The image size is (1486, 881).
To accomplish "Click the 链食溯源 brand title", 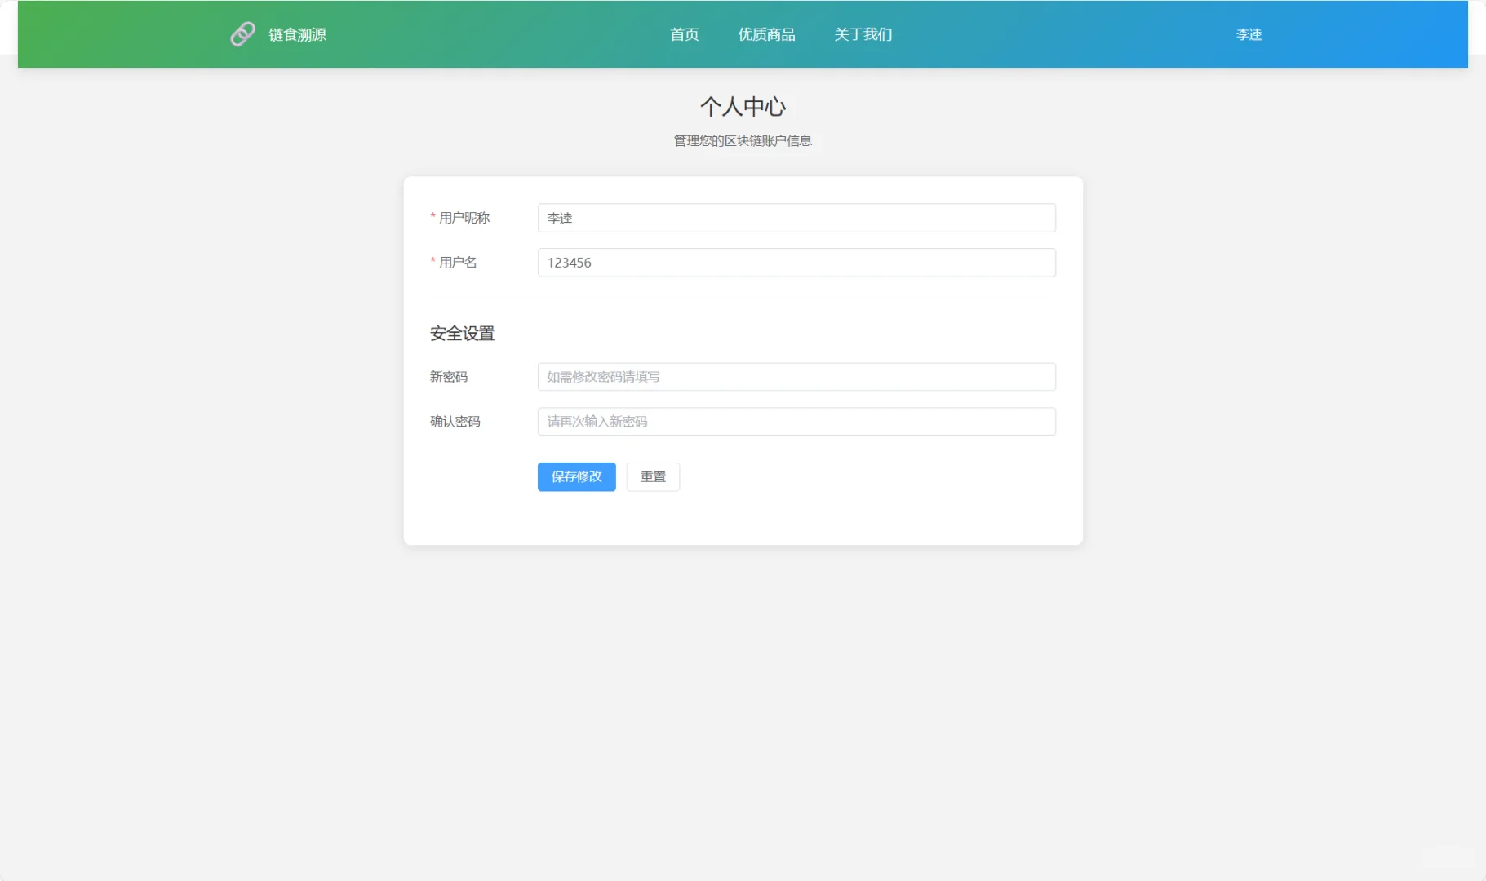I will (x=297, y=34).
